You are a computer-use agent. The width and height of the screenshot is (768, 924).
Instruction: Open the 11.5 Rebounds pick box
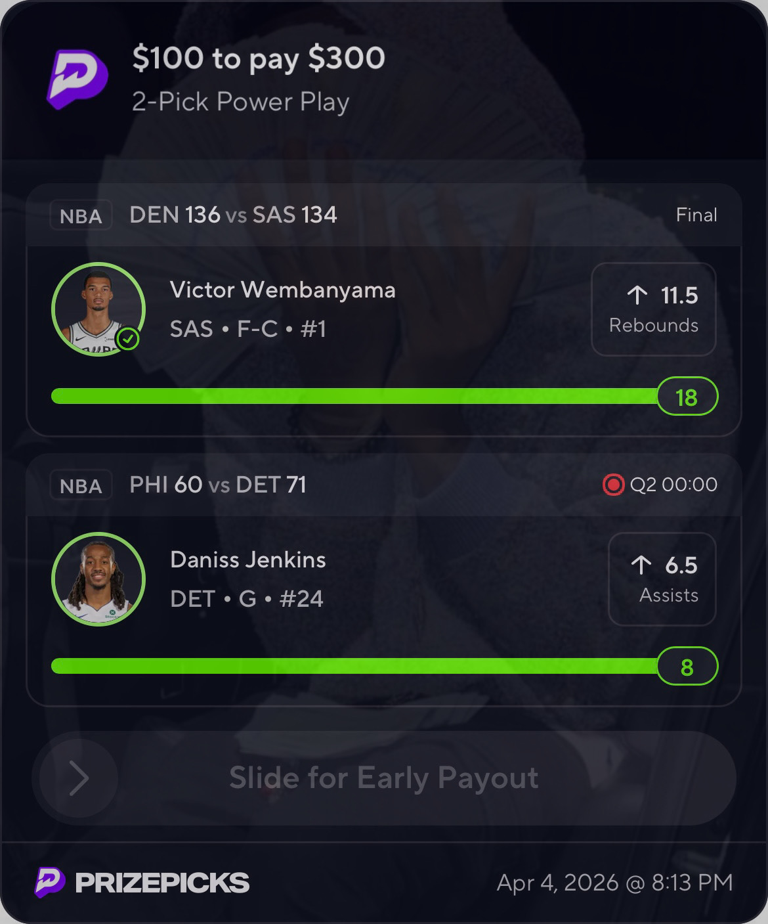click(654, 309)
